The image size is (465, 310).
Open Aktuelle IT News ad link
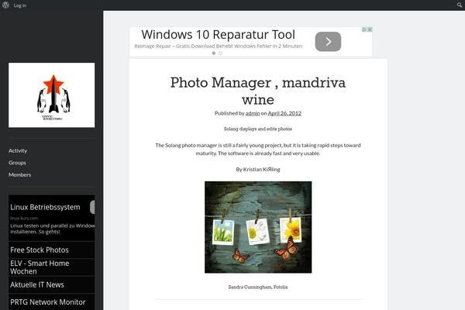[x=37, y=284]
